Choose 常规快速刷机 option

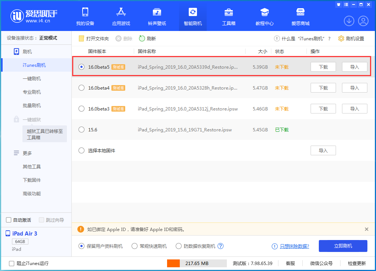click(135, 246)
